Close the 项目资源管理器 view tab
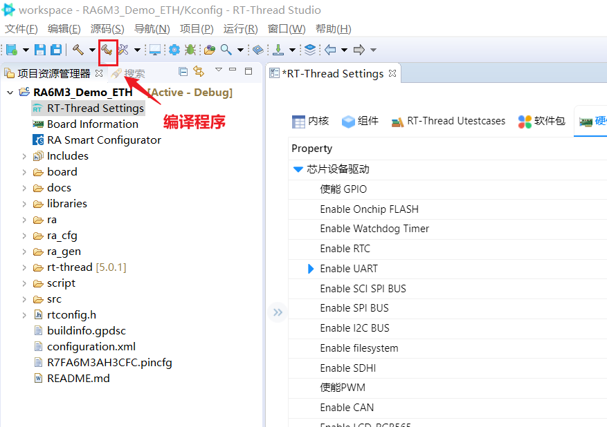607x427 pixels. coord(99,73)
